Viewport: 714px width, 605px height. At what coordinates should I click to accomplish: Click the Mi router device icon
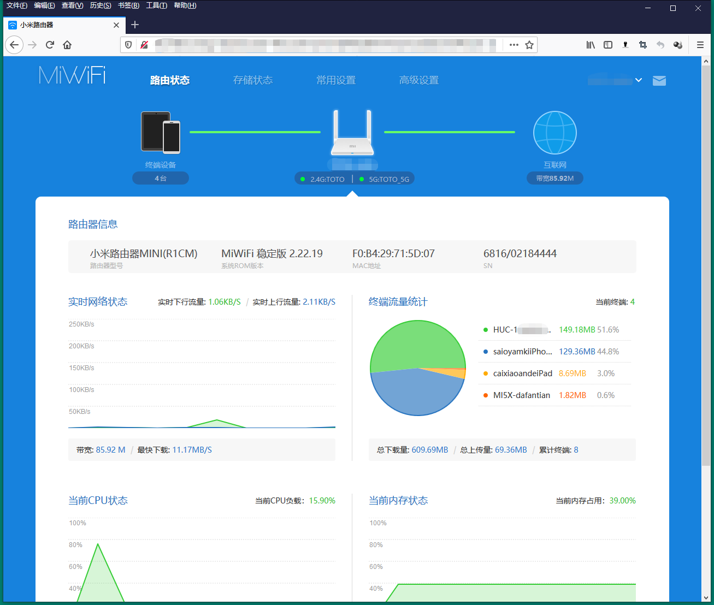point(352,133)
